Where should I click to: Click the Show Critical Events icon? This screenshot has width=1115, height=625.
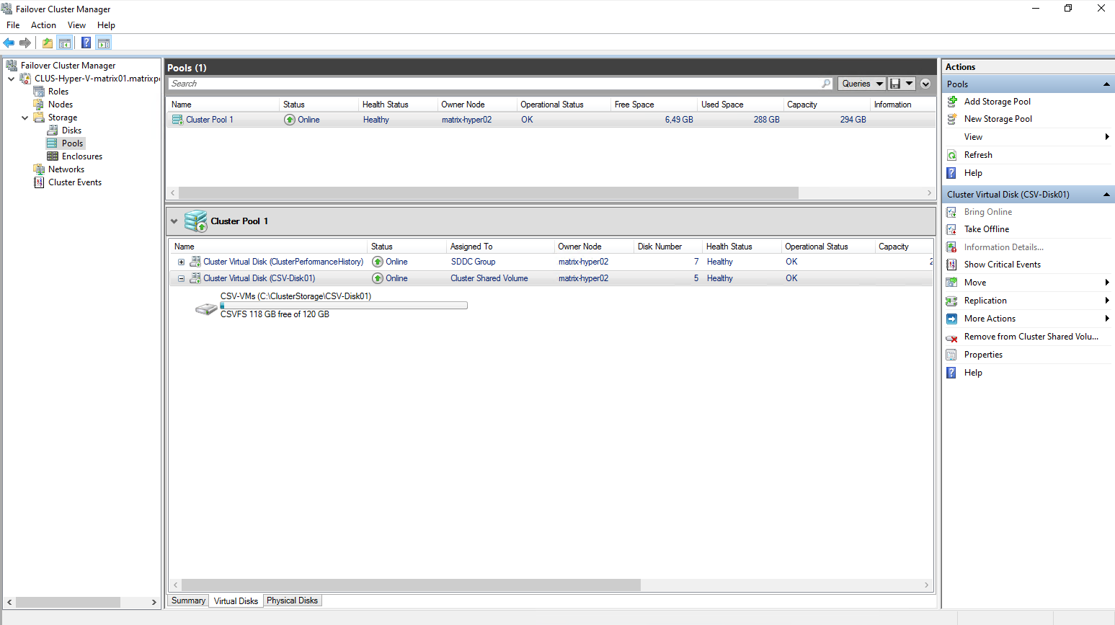click(952, 265)
